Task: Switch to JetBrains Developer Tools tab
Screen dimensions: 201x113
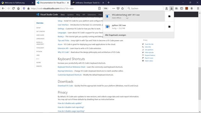Action: pyautogui.click(x=88, y=3)
